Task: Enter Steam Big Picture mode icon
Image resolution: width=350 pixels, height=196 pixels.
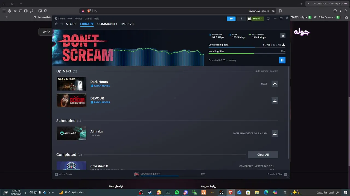Action: [x=268, y=19]
